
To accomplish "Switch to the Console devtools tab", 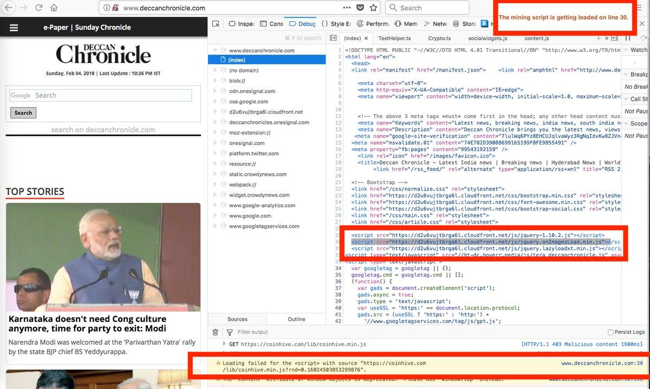I will tap(272, 24).
